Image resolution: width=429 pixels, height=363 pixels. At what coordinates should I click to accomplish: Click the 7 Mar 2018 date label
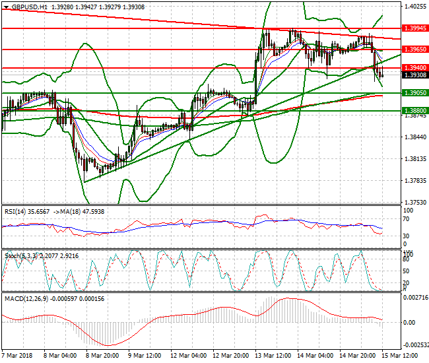coord(17,356)
